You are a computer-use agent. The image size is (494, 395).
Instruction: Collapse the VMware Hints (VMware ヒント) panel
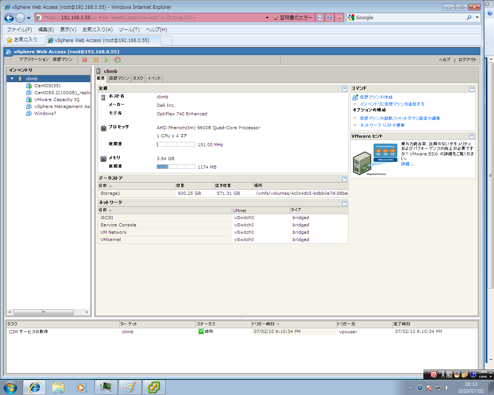pos(472,137)
